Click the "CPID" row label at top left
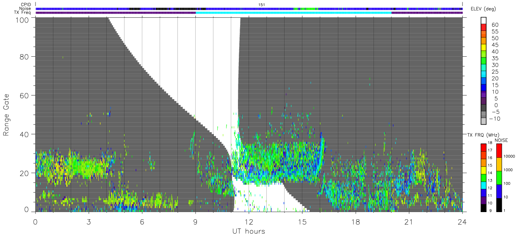The height and width of the screenshot is (240, 520). pyautogui.click(x=26, y=5)
